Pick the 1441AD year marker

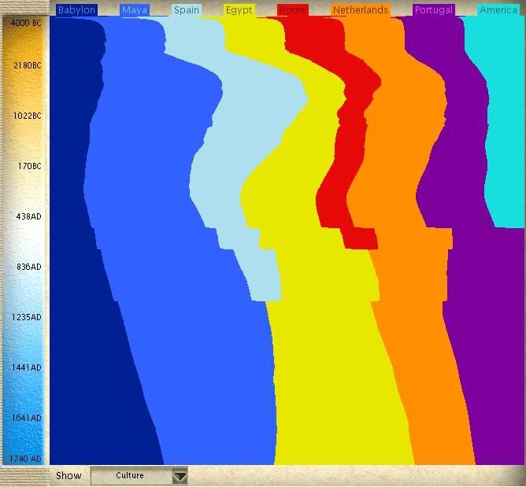tap(27, 367)
